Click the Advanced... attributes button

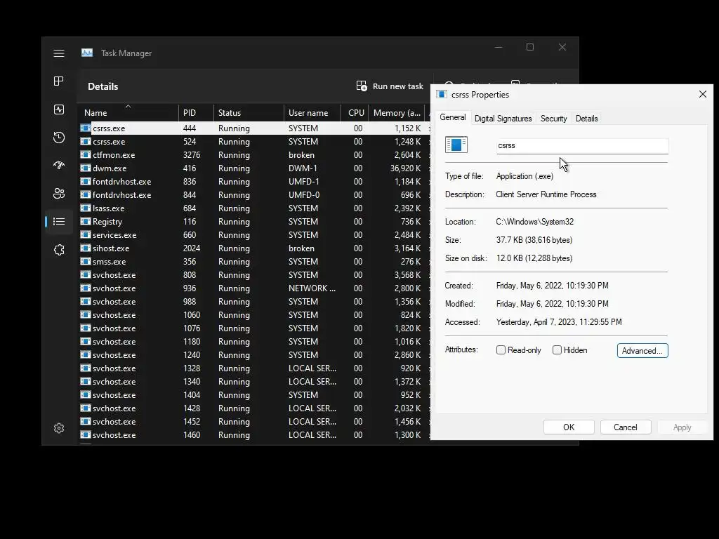click(642, 351)
